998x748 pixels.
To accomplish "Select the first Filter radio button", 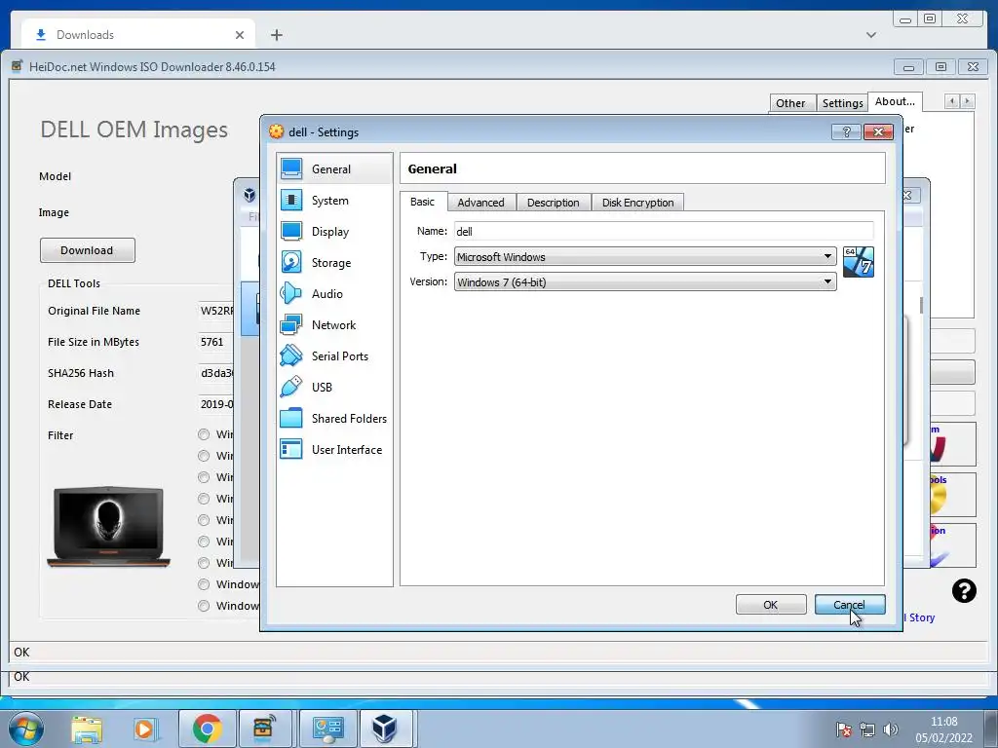I will (x=204, y=434).
